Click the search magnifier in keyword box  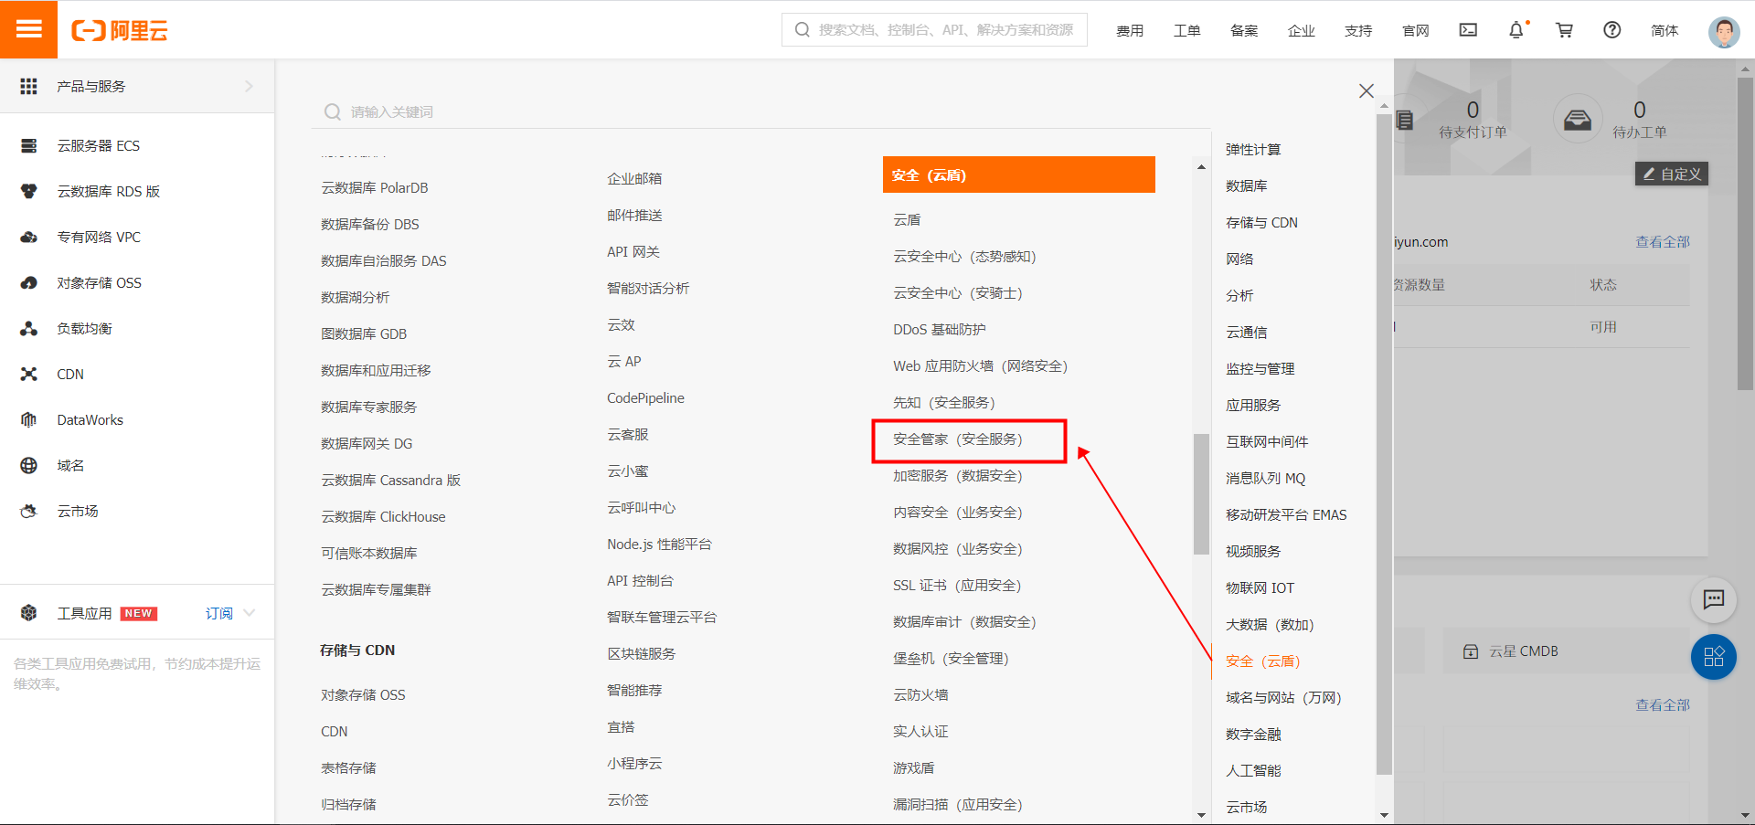(x=333, y=111)
